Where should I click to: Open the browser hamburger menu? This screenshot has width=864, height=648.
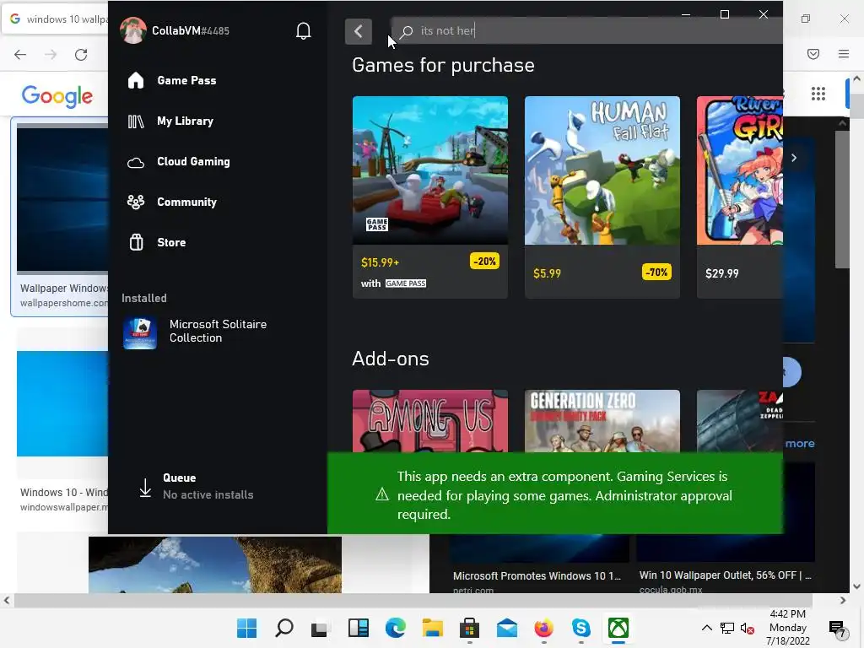[x=844, y=54]
